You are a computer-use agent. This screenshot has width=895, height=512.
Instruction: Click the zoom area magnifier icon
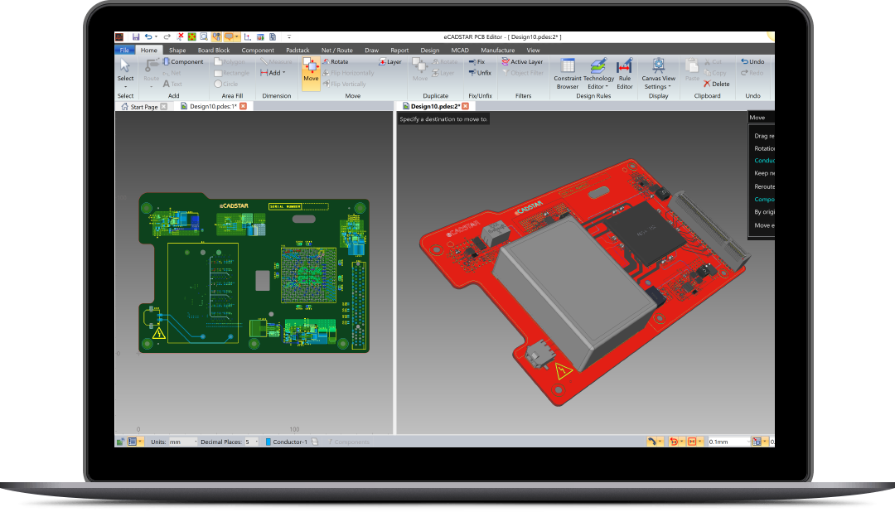[204, 36]
